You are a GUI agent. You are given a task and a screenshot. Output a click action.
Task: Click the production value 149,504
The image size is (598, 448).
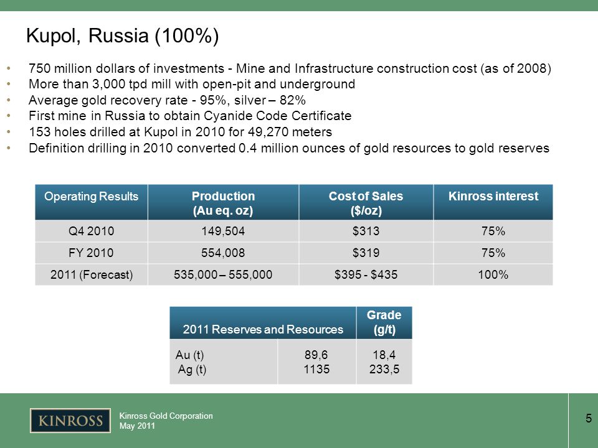click(x=223, y=231)
